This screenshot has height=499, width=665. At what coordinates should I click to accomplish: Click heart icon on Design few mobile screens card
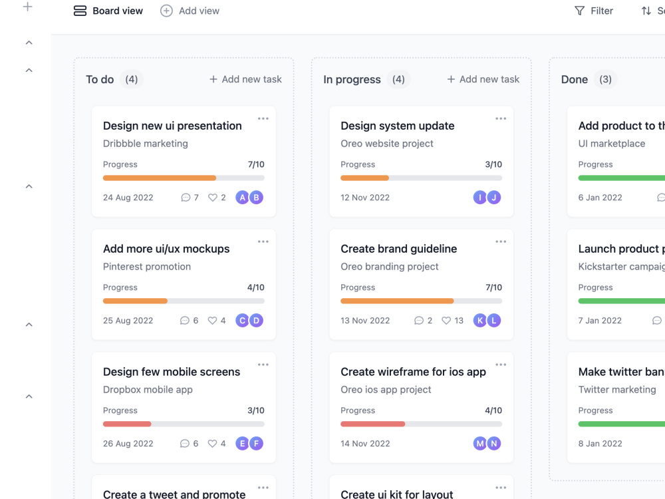click(x=212, y=443)
